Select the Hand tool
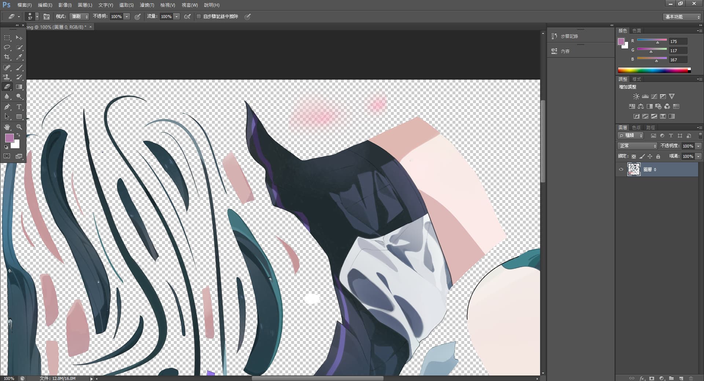Viewport: 704px width, 381px height. (7, 127)
